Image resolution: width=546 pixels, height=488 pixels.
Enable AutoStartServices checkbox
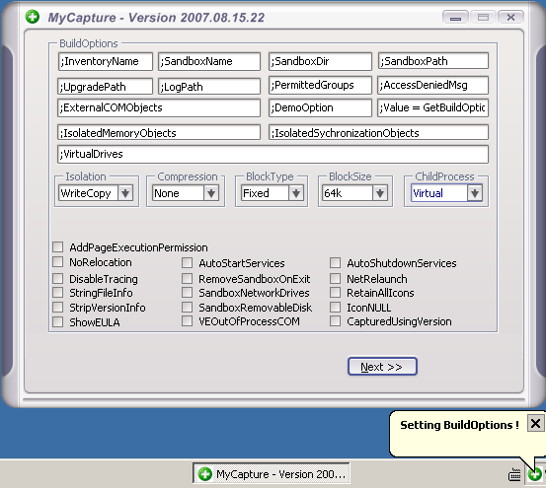point(187,263)
